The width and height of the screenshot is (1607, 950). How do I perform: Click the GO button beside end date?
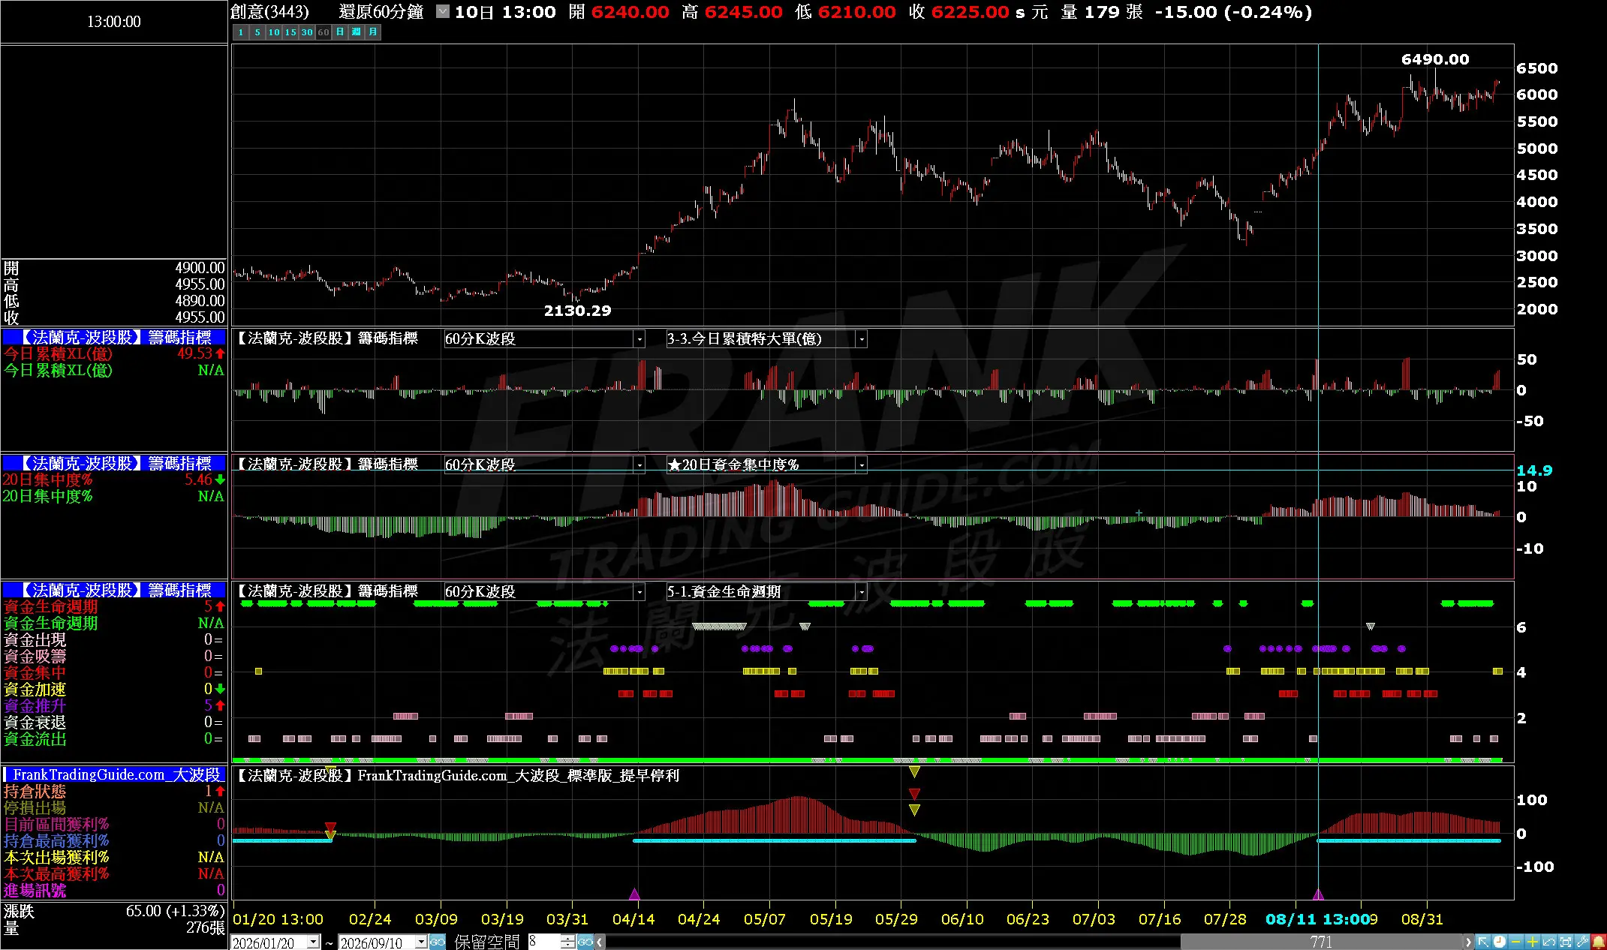click(x=438, y=942)
